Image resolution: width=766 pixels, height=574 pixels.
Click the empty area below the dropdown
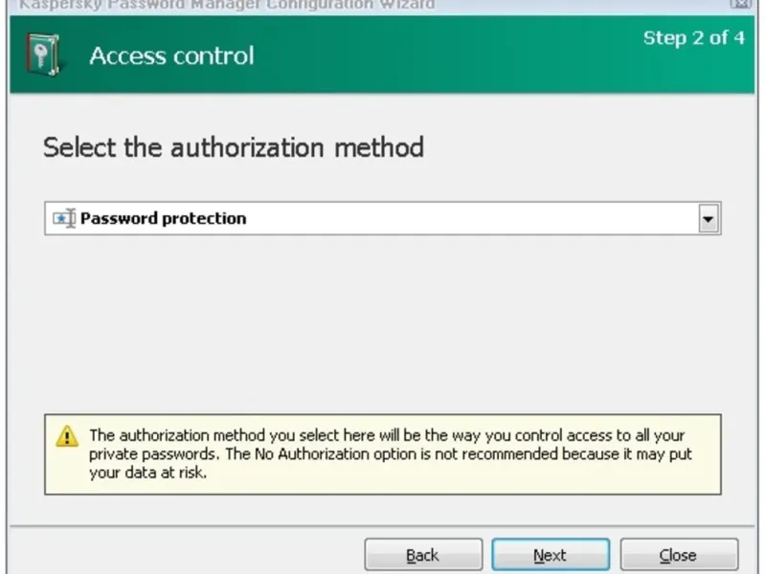[381, 316]
